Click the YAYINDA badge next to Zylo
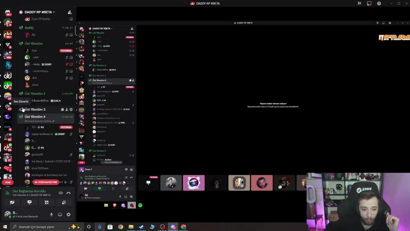410x231 pixels. coord(66,51)
